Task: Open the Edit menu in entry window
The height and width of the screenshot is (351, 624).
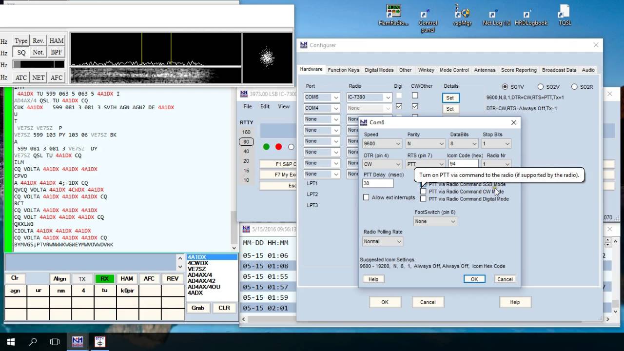Action: pyautogui.click(x=265, y=106)
